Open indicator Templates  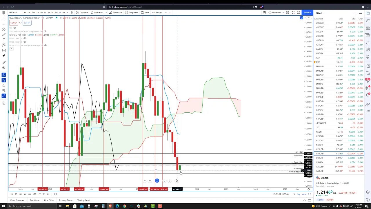[131, 12]
